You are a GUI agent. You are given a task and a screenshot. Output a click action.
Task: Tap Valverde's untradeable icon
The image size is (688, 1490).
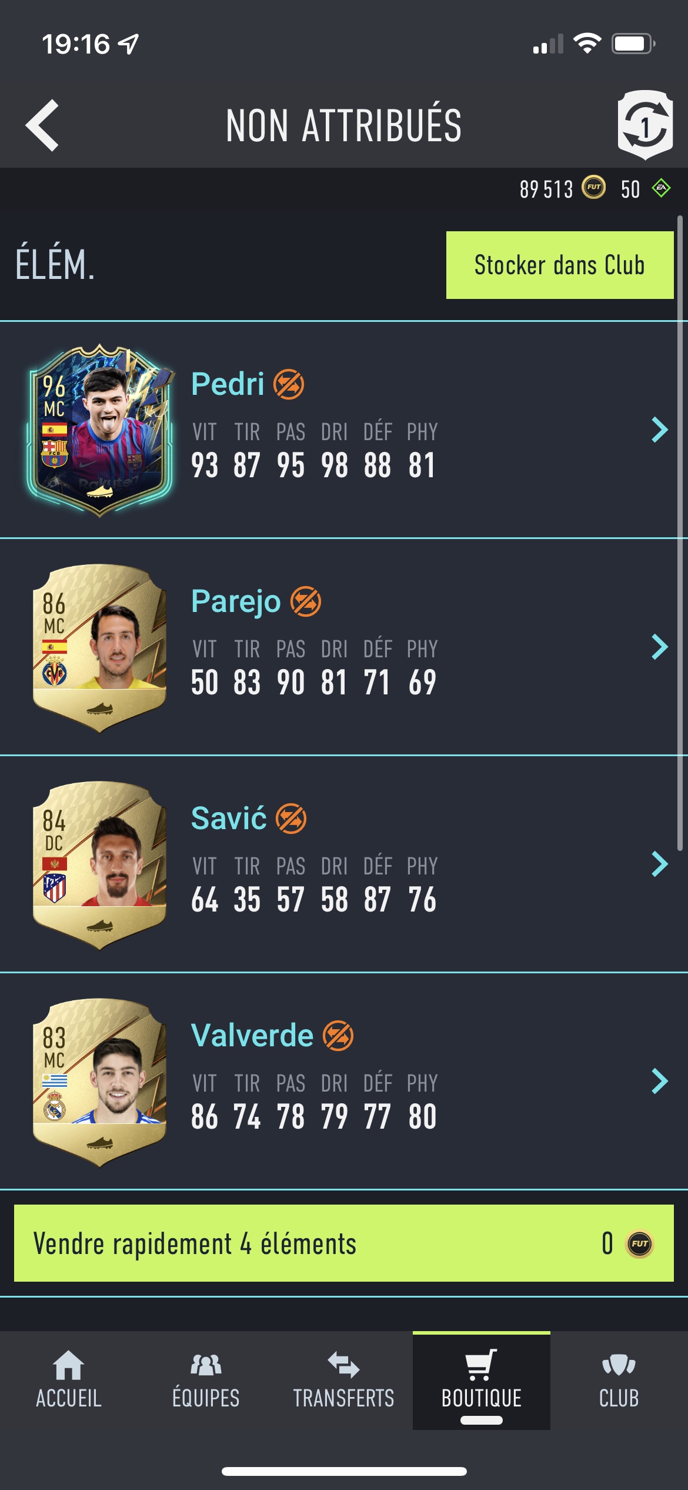pos(338,1036)
